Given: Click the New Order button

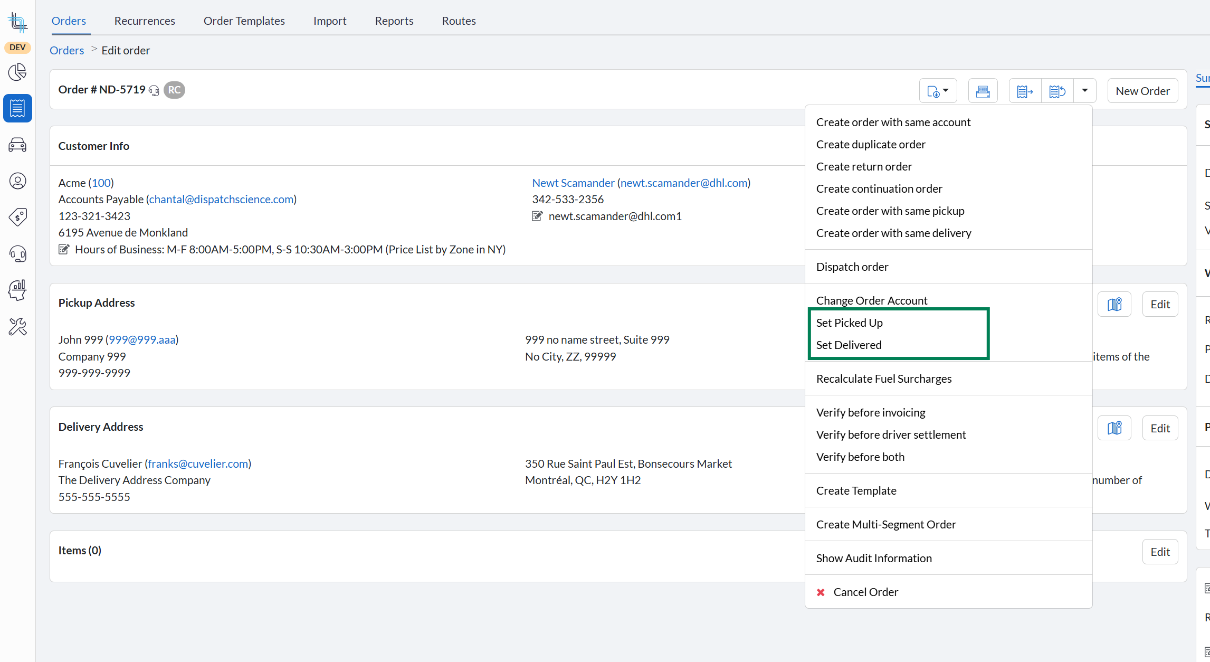Looking at the screenshot, I should 1142,91.
